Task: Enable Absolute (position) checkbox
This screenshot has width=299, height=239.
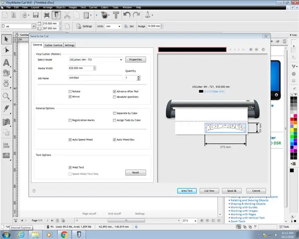Action: (x=114, y=97)
